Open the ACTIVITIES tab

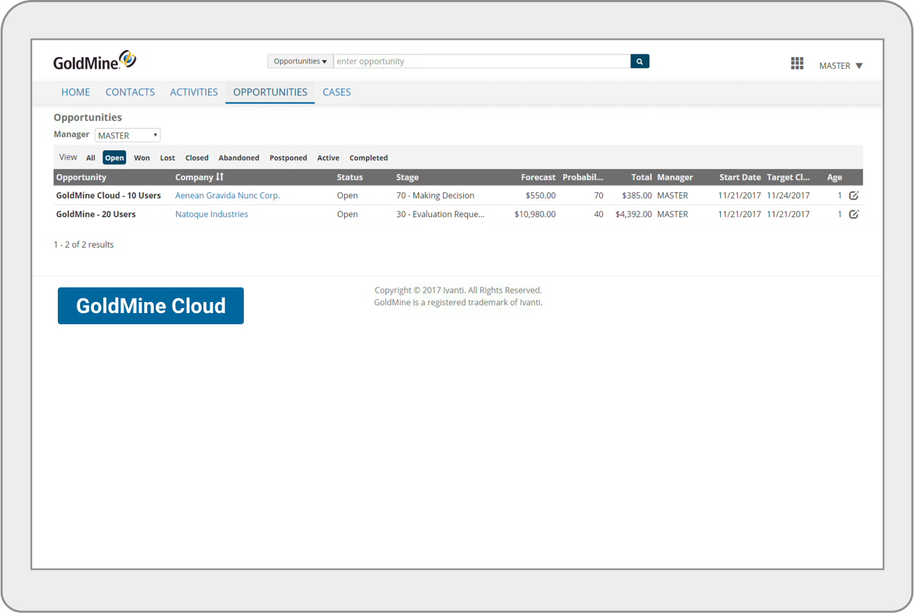(x=194, y=92)
